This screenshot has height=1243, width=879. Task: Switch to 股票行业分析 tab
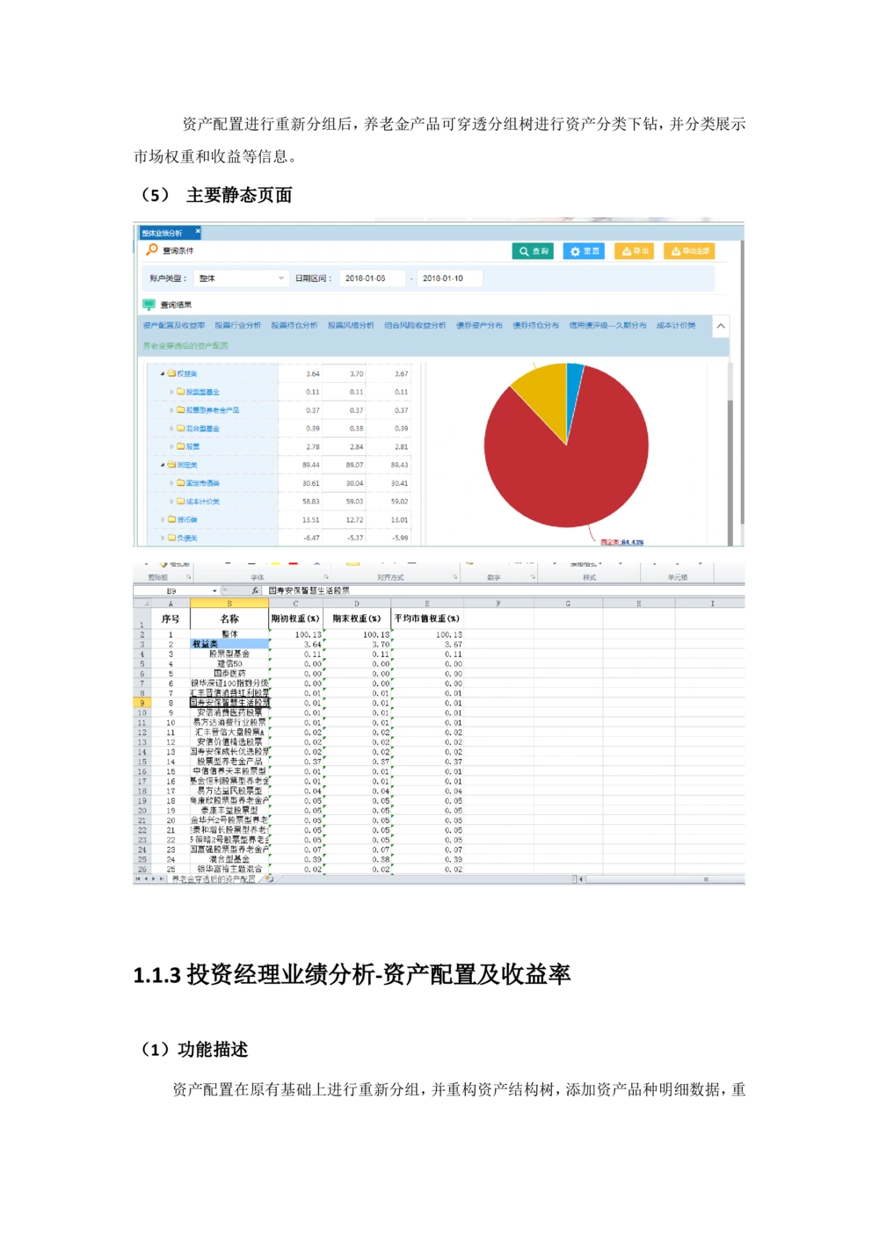237,326
